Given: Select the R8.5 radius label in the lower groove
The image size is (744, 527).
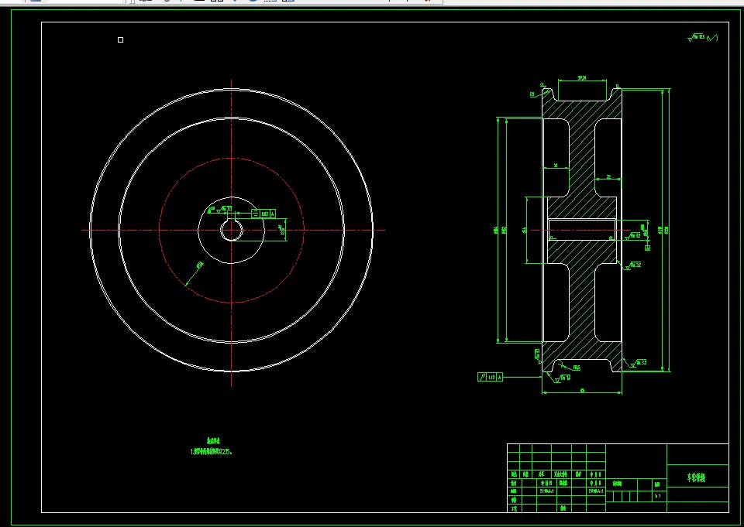Looking at the screenshot, I should (x=577, y=368).
